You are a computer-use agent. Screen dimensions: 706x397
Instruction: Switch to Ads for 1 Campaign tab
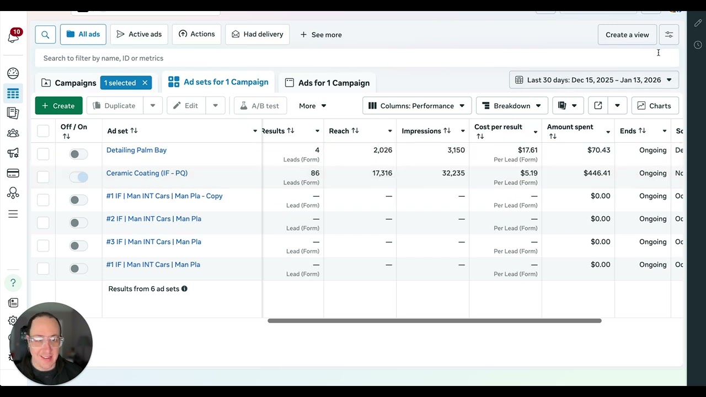click(328, 83)
